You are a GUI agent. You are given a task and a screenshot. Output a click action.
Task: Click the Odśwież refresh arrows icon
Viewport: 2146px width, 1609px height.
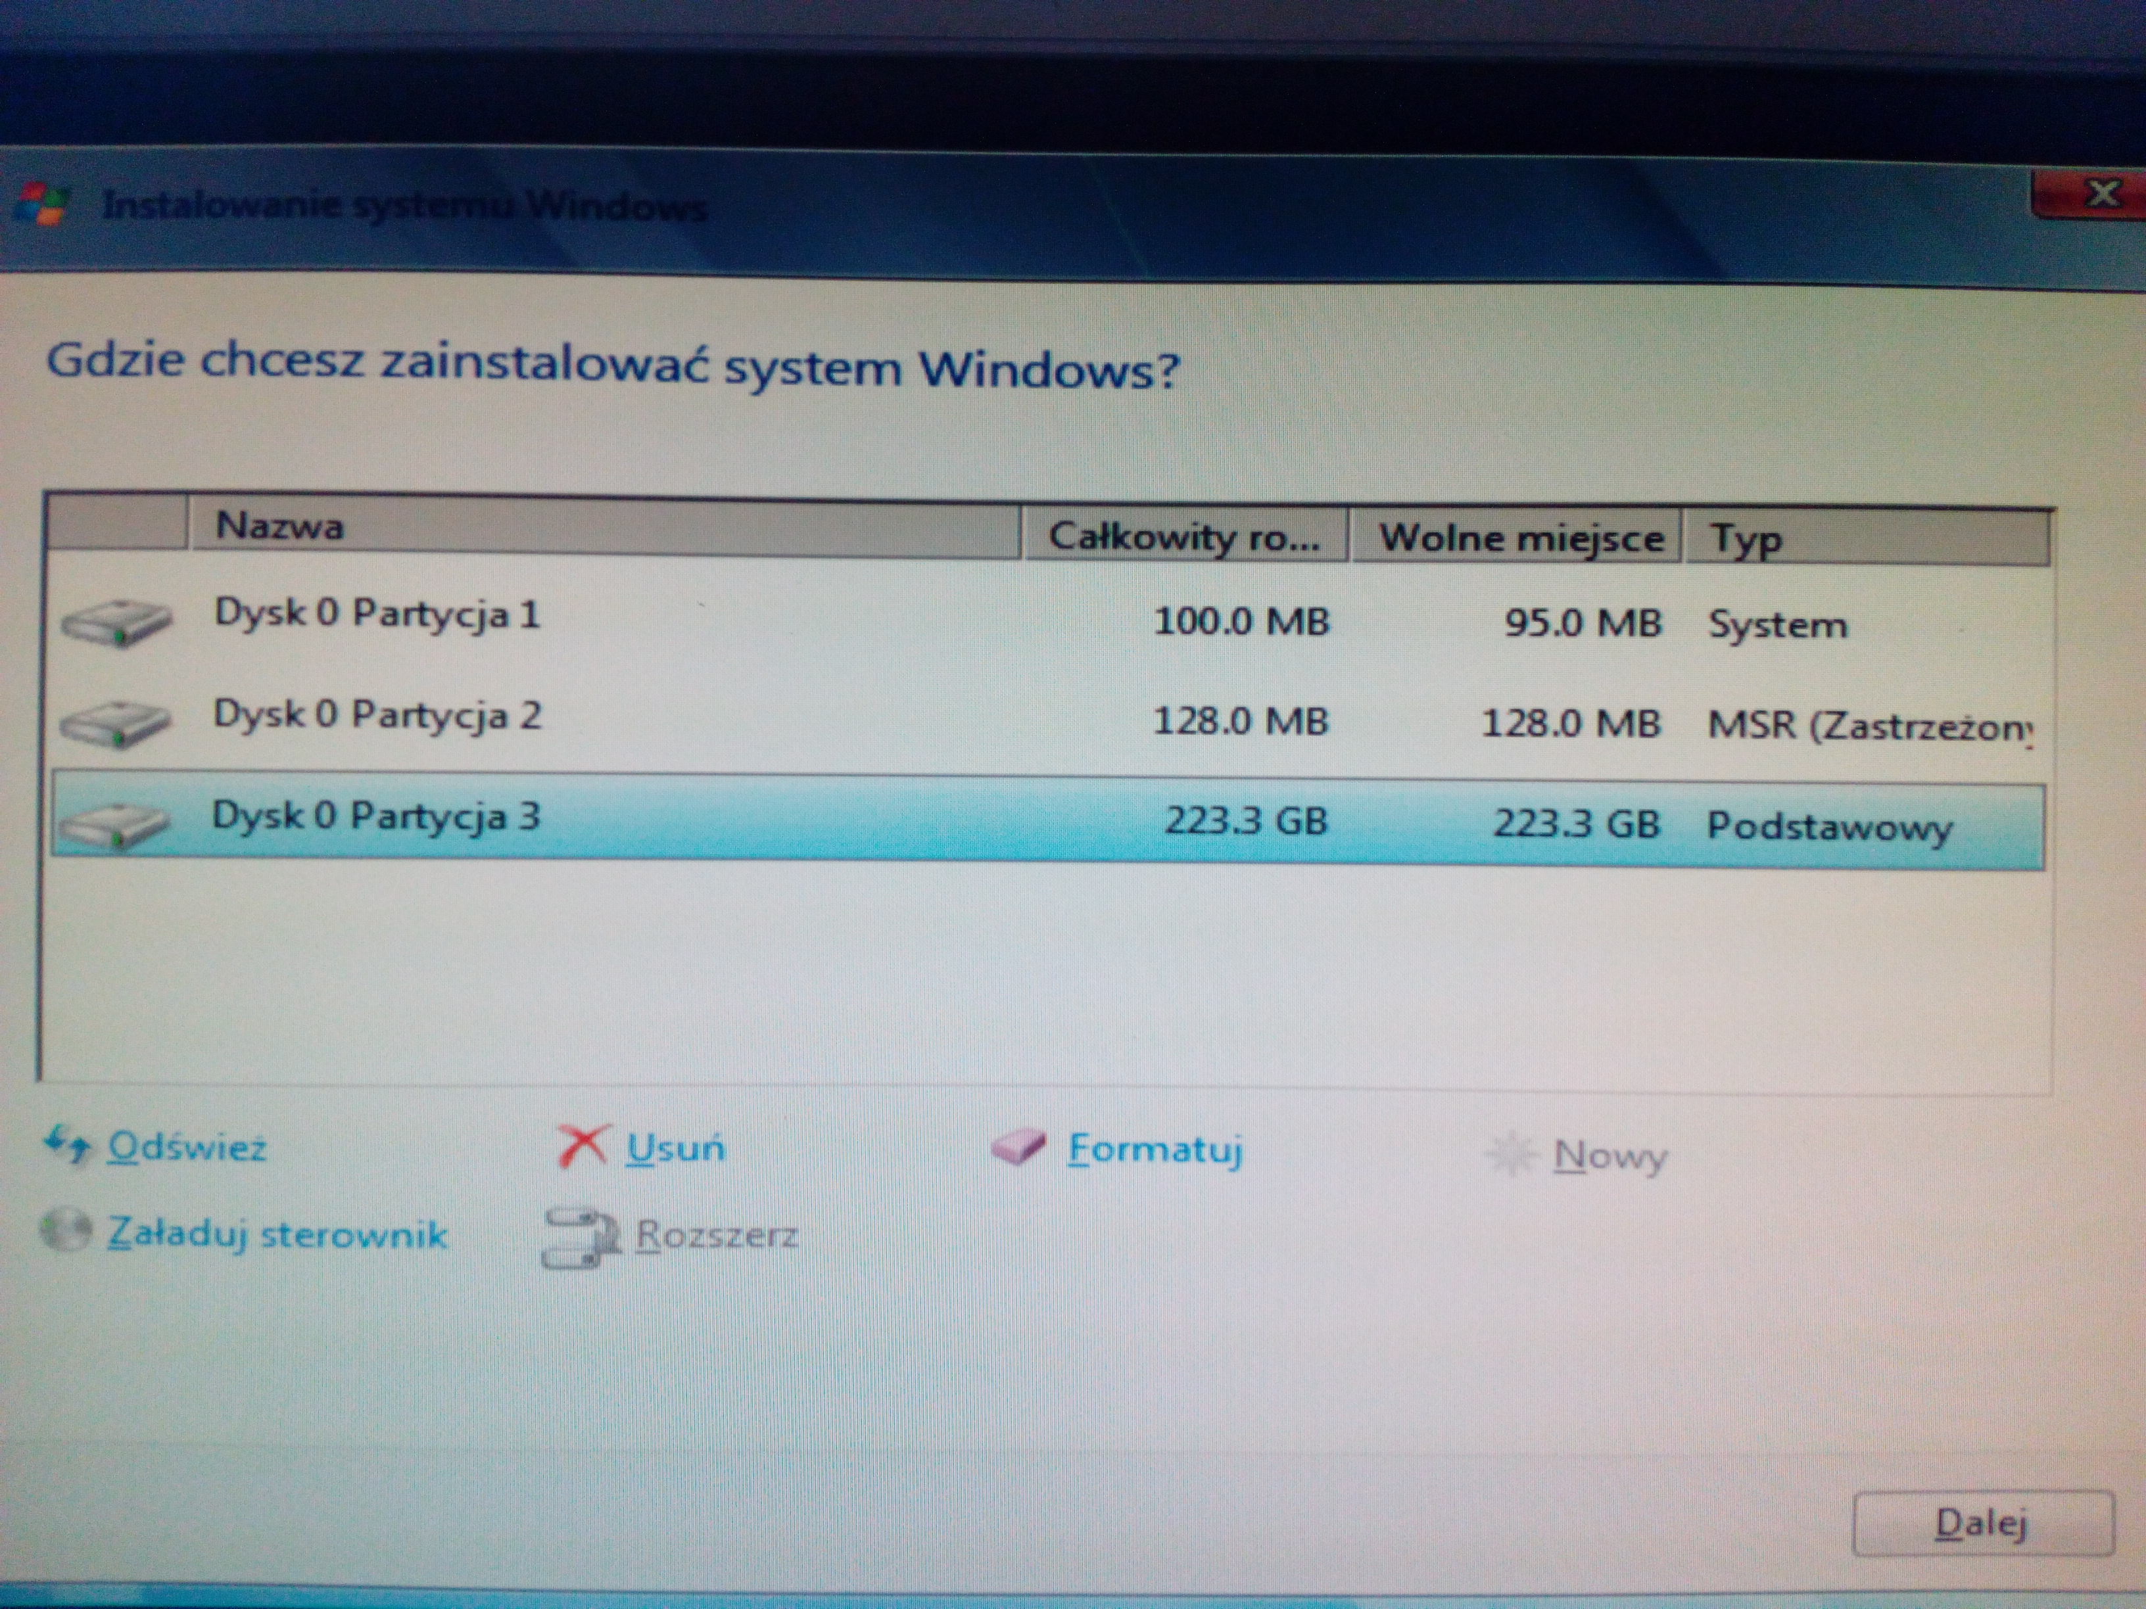tap(68, 1146)
